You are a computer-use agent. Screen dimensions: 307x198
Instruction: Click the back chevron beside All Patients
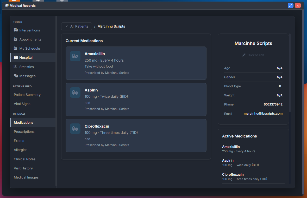67,26
